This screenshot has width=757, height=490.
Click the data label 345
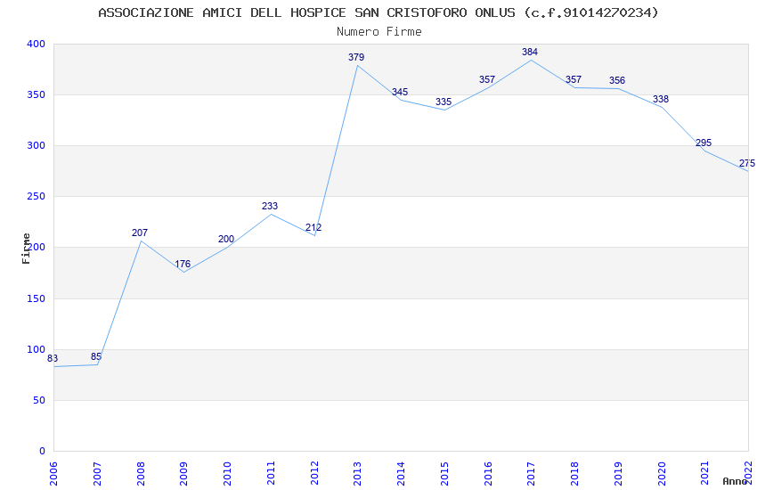tap(400, 92)
